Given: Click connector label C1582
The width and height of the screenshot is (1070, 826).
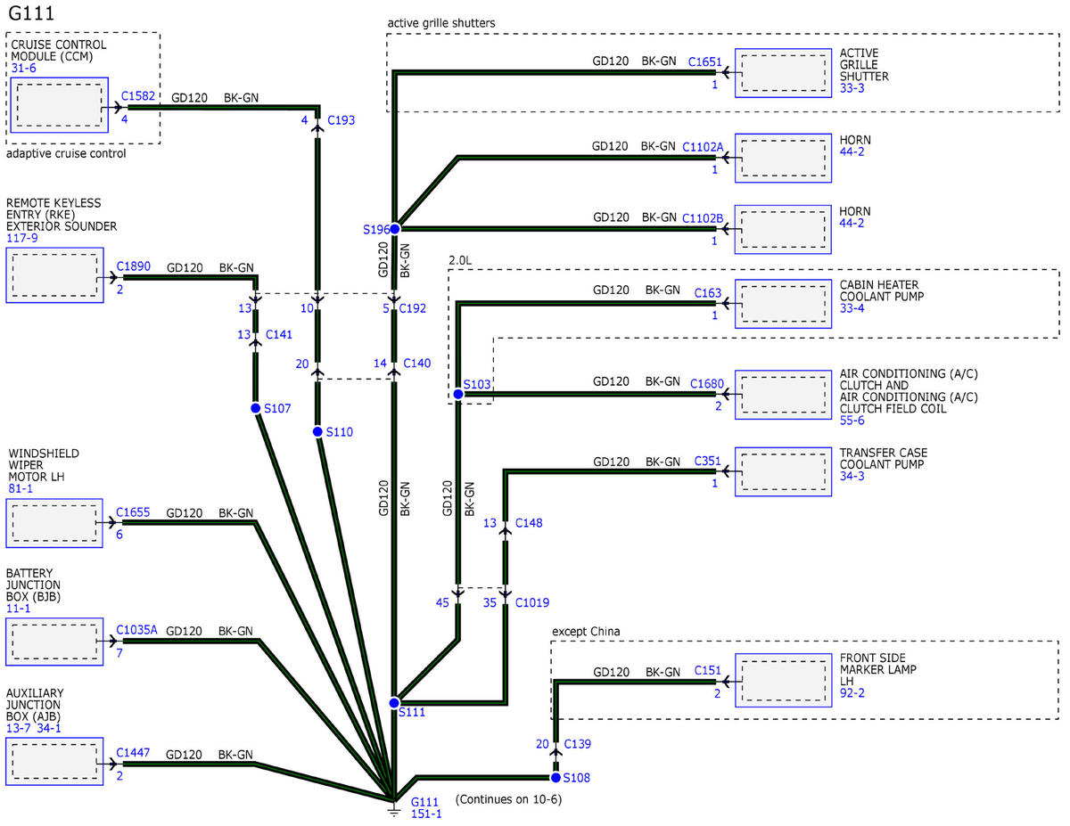Looking at the screenshot, I should (x=138, y=94).
